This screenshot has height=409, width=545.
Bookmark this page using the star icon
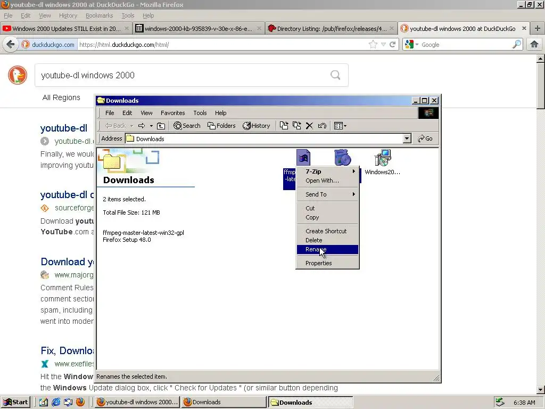(373, 45)
